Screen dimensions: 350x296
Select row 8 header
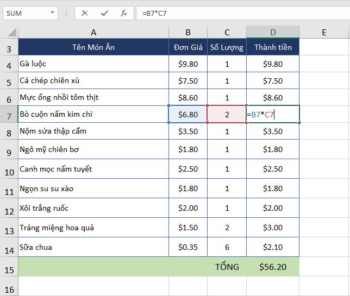pyautogui.click(x=9, y=131)
